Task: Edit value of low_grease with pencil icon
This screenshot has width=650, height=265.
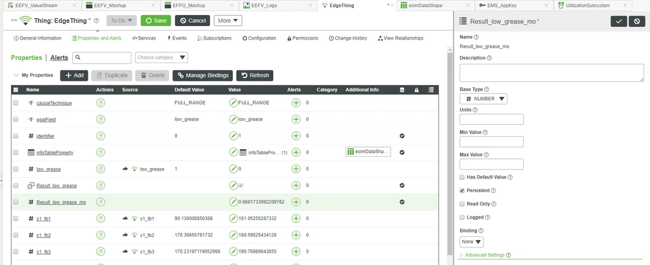Action: pos(234,169)
